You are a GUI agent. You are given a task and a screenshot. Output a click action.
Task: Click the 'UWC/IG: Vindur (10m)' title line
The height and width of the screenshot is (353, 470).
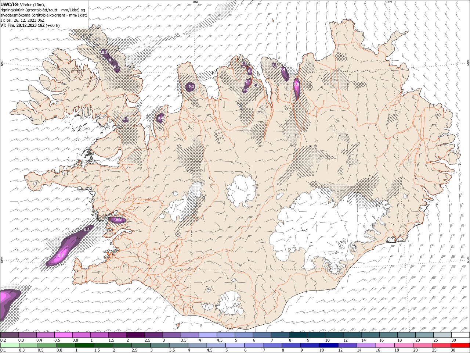(x=23, y=4)
